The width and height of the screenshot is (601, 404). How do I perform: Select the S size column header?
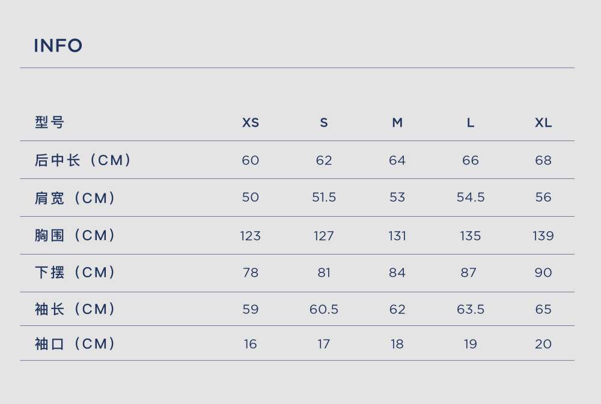point(324,122)
